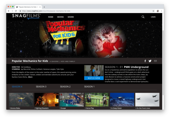The width and height of the screenshot is (170, 118).
Task: Open Xtreme Rides episode thumbnail
Action: 21,100
